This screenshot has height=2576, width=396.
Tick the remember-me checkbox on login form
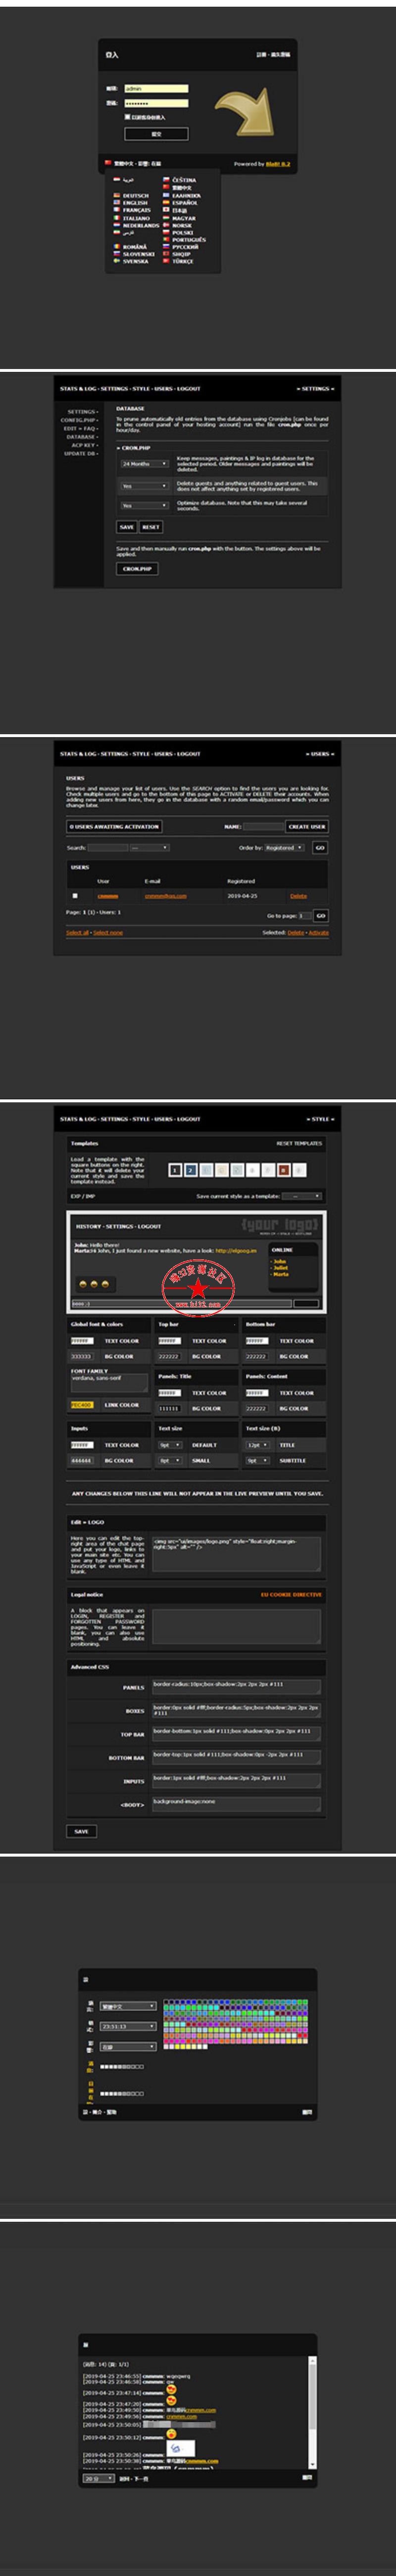point(127,116)
